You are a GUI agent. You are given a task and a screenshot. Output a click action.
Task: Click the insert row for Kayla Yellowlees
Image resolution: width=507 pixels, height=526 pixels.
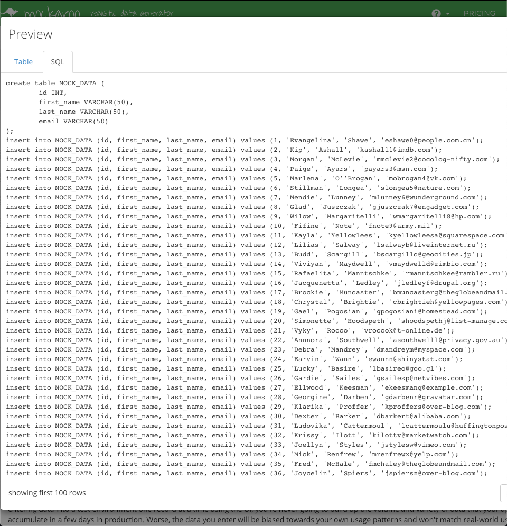[256, 235]
